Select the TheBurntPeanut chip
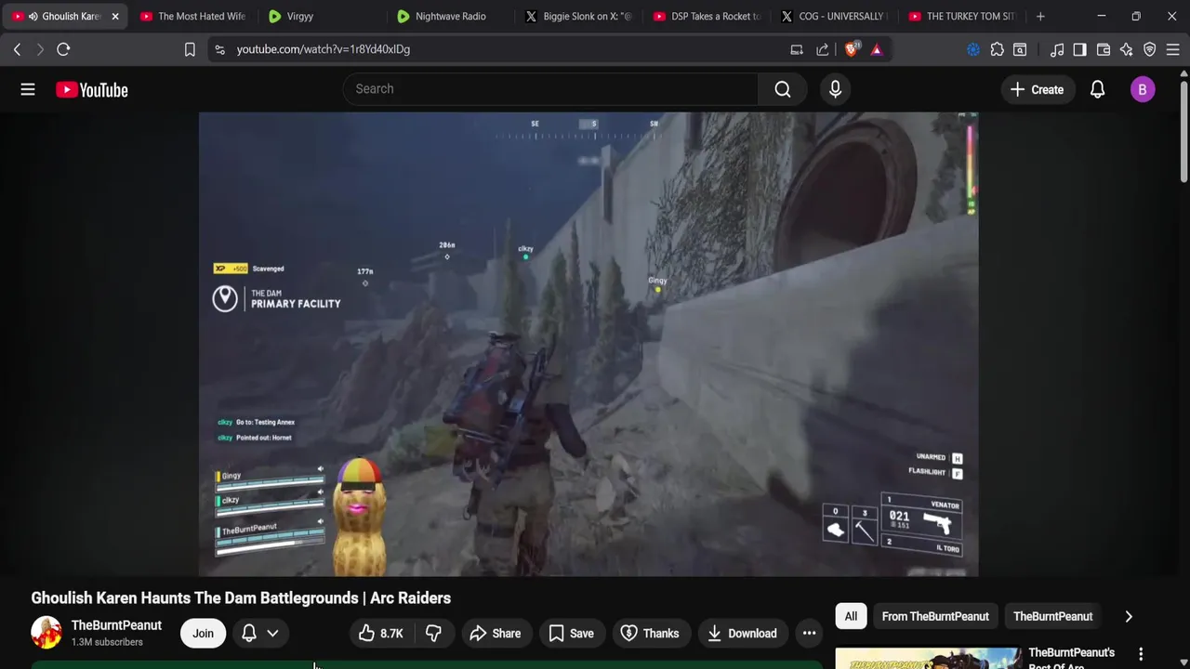Viewport: 1190px width, 669px height. 1052,616
